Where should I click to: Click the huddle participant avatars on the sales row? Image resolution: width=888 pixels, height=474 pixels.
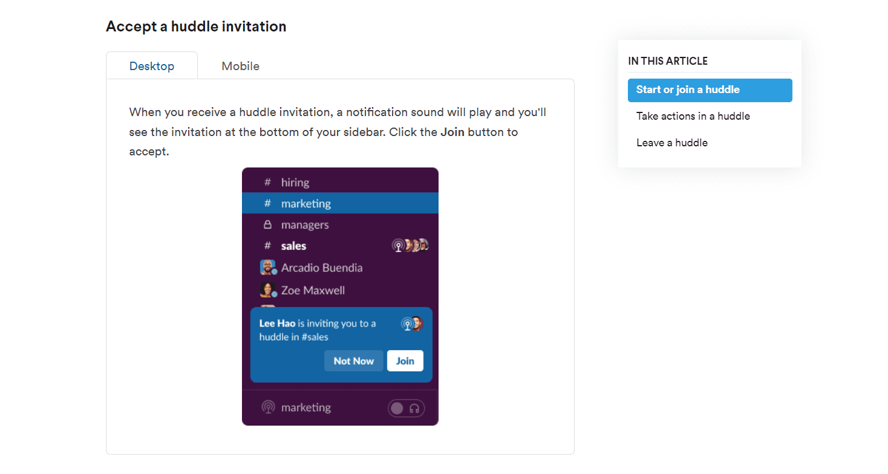[416, 245]
